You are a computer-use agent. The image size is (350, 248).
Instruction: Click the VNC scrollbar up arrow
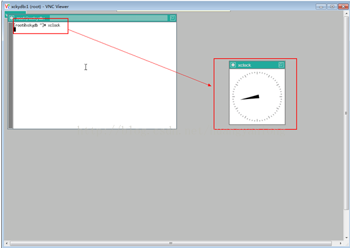(x=346, y=13)
